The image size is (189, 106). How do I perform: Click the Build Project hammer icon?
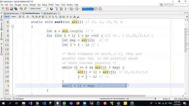click(57, 9)
